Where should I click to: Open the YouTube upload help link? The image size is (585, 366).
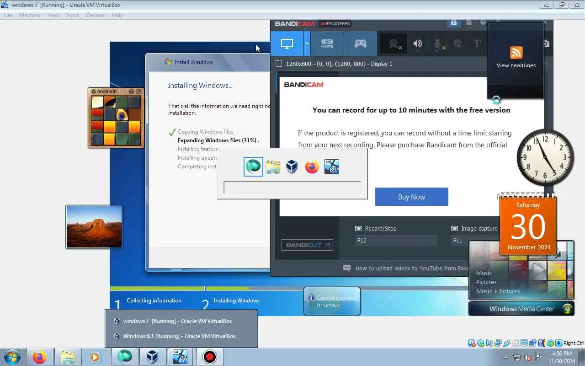pyautogui.click(x=407, y=268)
